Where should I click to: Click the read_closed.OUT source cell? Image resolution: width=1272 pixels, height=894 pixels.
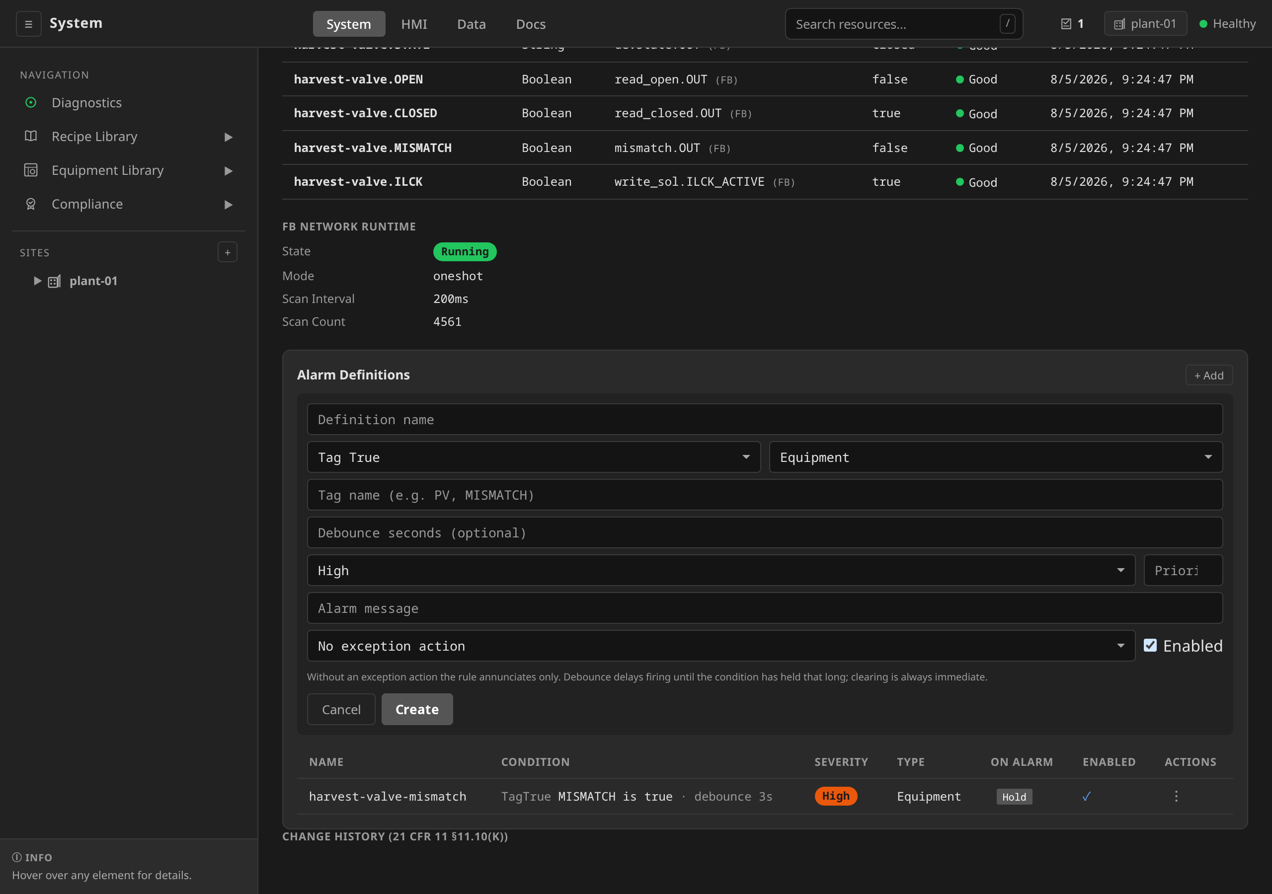(x=683, y=113)
